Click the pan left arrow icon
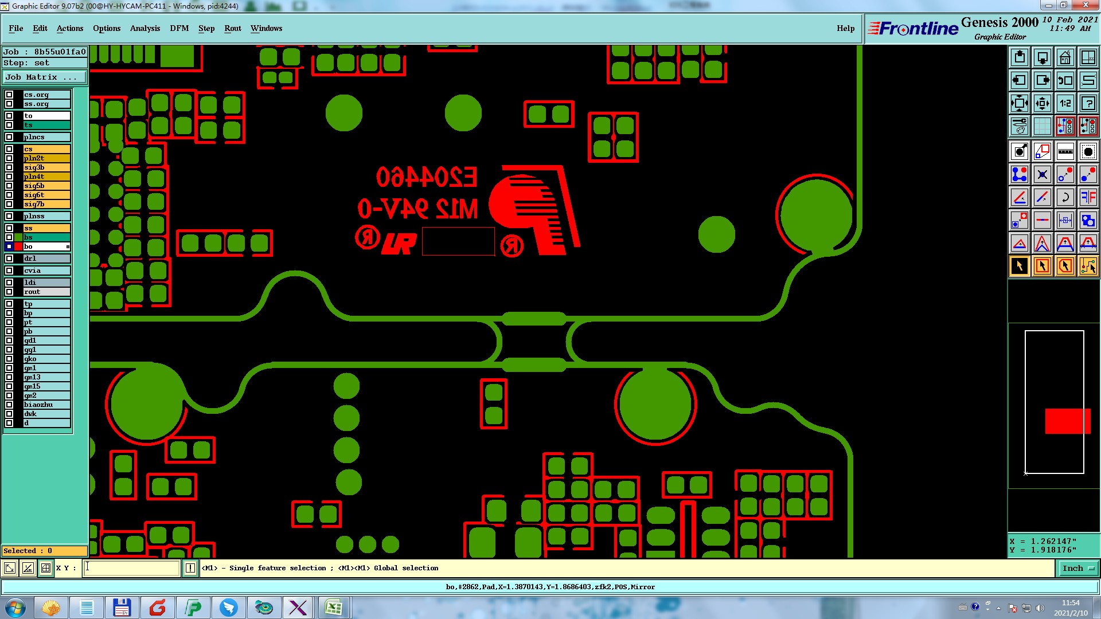 tap(1020, 80)
